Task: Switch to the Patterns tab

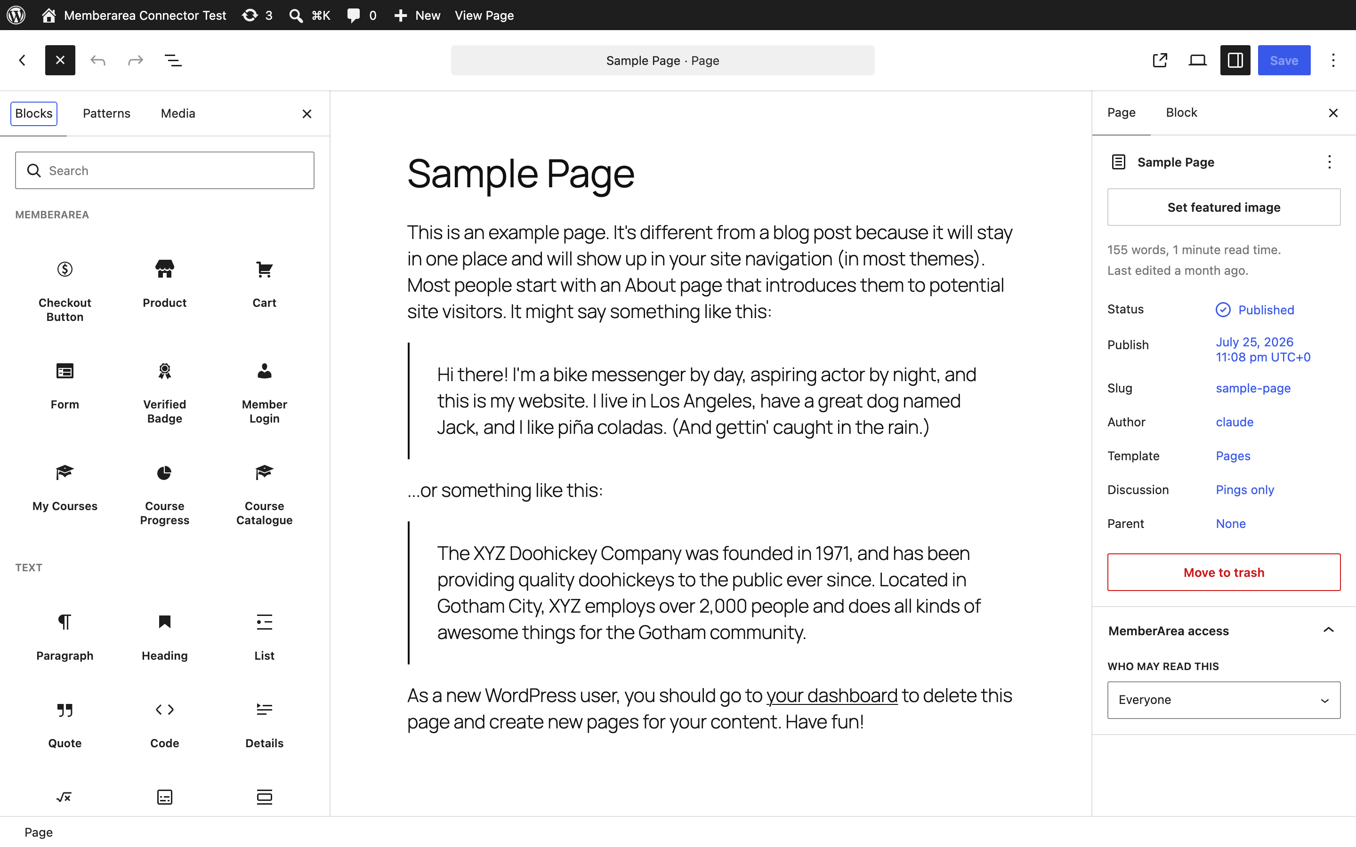Action: click(106, 113)
